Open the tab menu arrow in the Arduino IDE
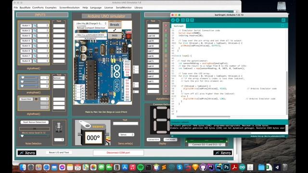 (x=282, y=25)
